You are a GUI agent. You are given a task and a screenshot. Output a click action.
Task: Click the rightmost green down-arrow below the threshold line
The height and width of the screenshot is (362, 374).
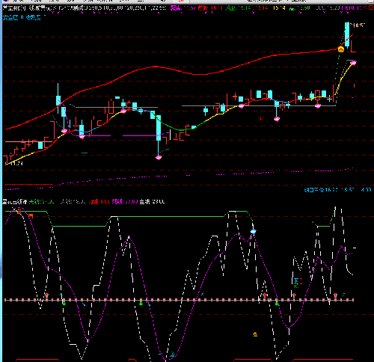(277, 303)
